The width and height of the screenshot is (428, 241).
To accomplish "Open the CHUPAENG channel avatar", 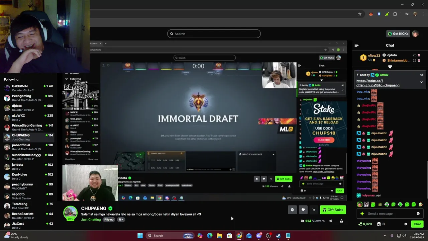I will tap(70, 213).
